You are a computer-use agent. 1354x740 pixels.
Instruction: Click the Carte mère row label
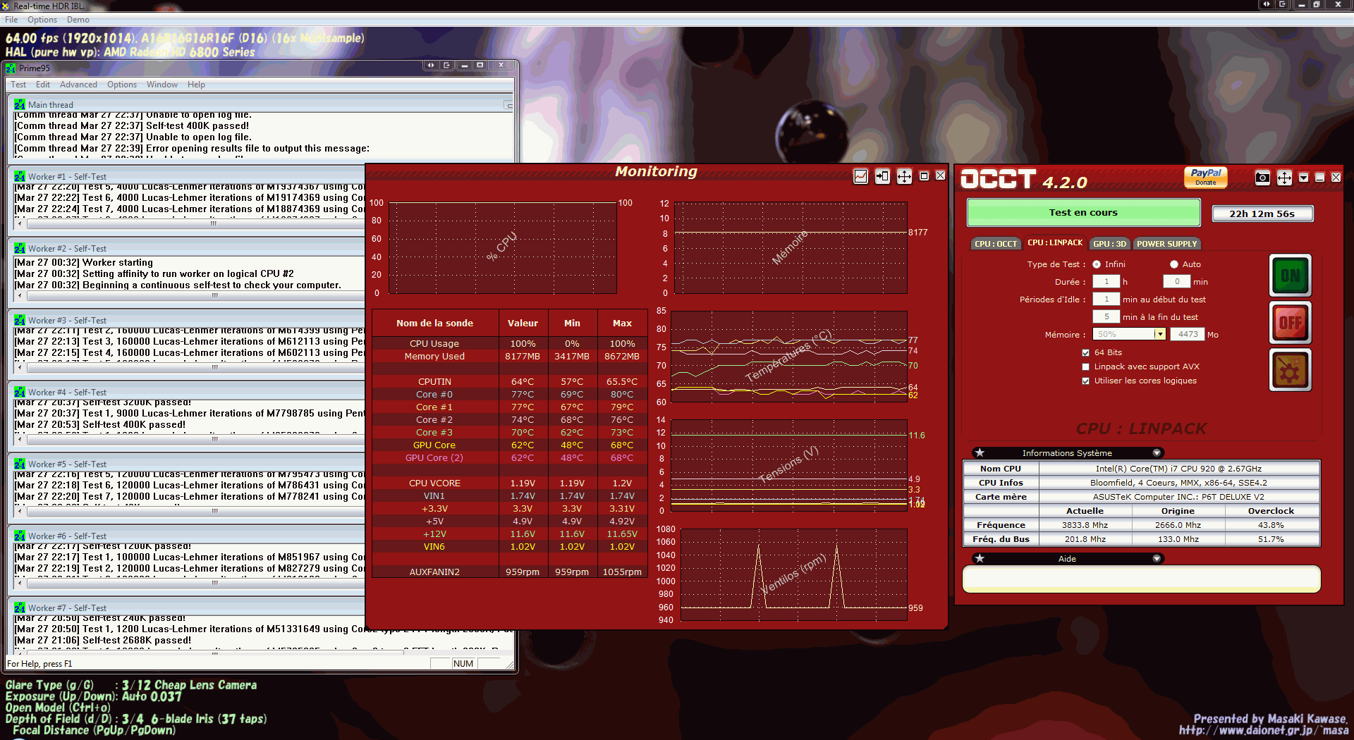coord(1001,497)
